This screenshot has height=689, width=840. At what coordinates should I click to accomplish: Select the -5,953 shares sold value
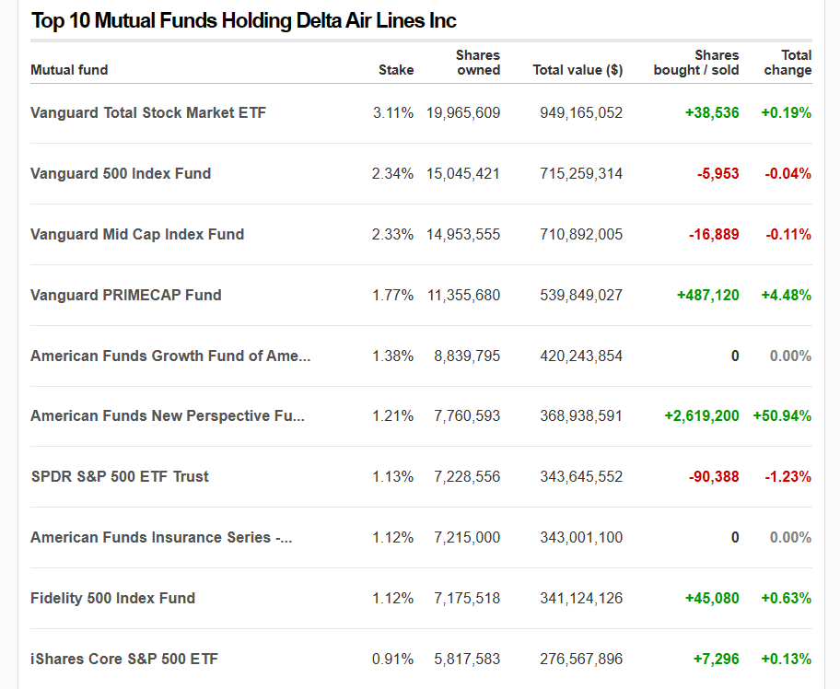pos(717,173)
